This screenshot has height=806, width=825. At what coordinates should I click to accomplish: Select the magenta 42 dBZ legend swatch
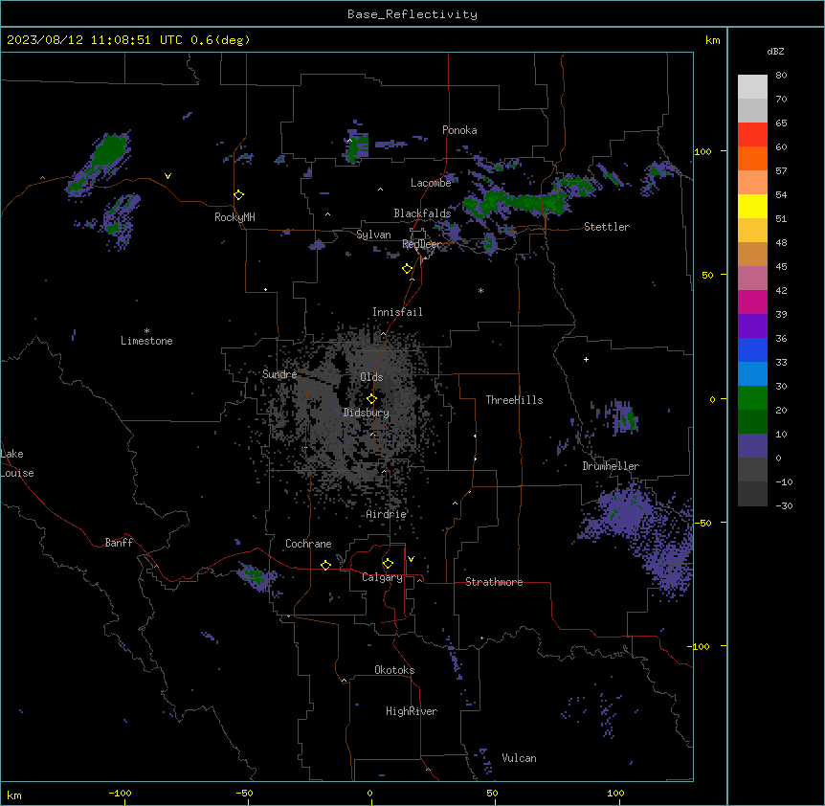point(752,302)
